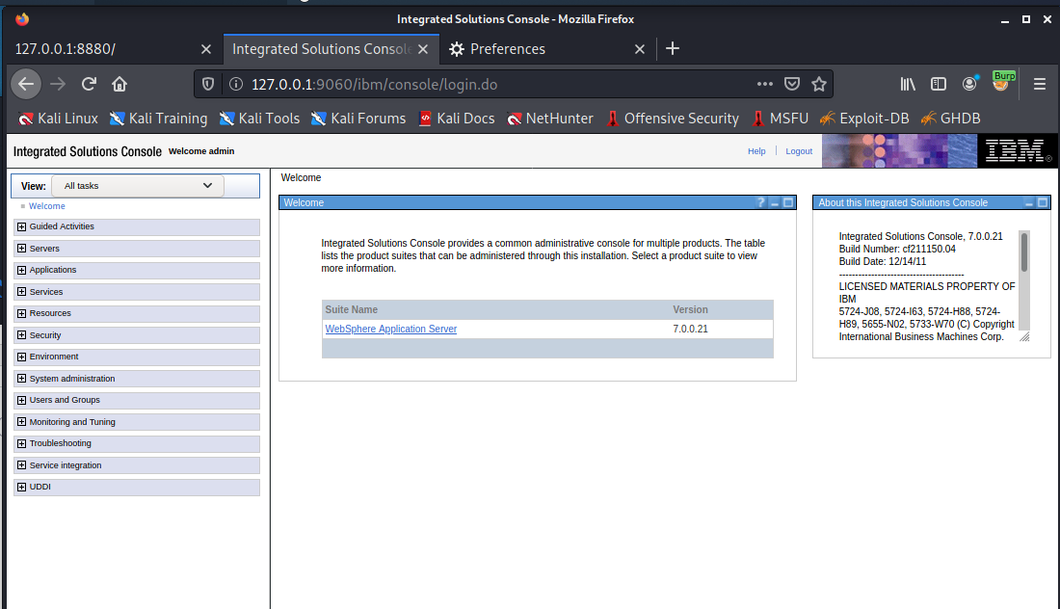Expand the Servers tree node
The height and width of the screenshot is (609, 1060).
[21, 249]
